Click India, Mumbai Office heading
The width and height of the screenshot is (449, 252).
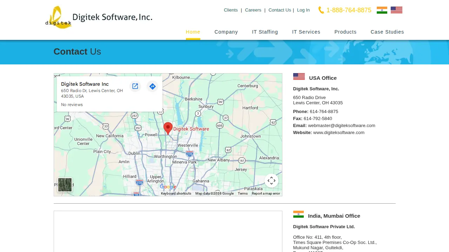pos(334,216)
